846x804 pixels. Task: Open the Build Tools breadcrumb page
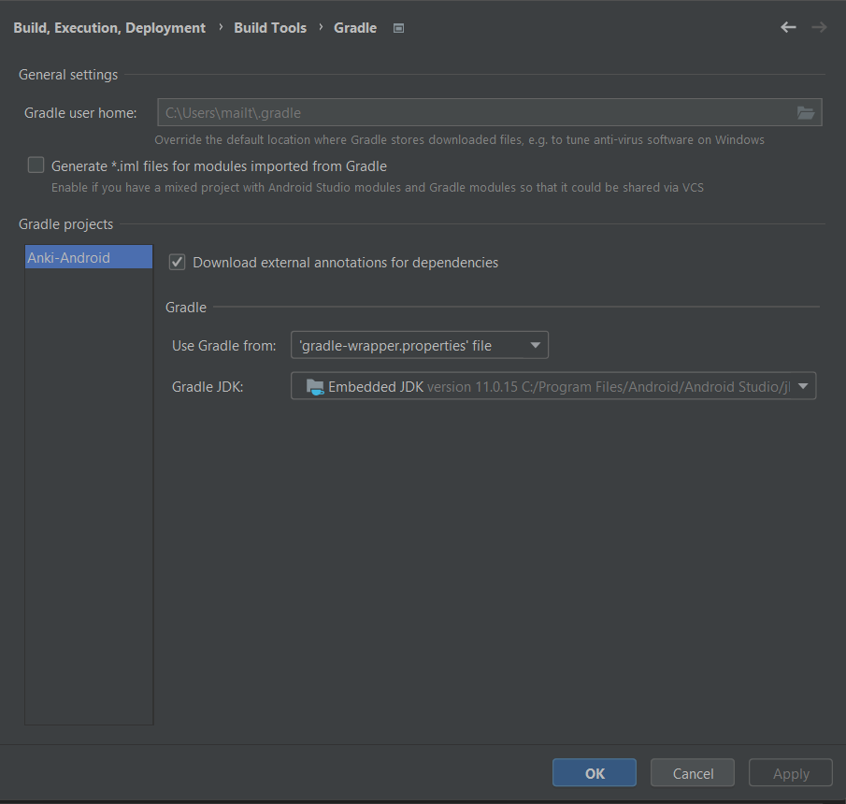(x=270, y=27)
